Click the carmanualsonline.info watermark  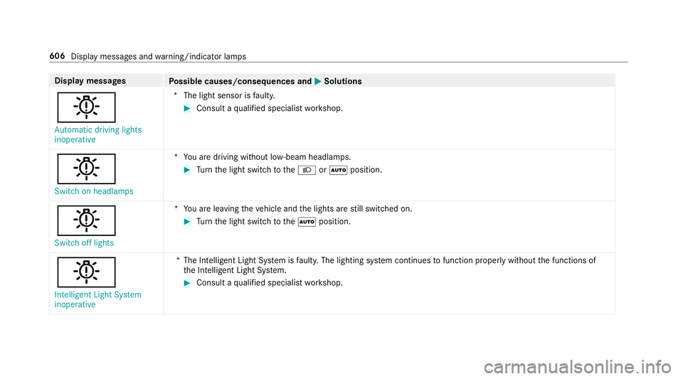[578, 367]
